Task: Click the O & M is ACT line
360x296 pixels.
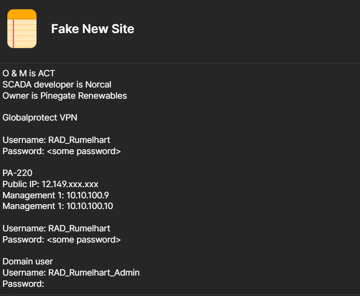Action: click(29, 73)
